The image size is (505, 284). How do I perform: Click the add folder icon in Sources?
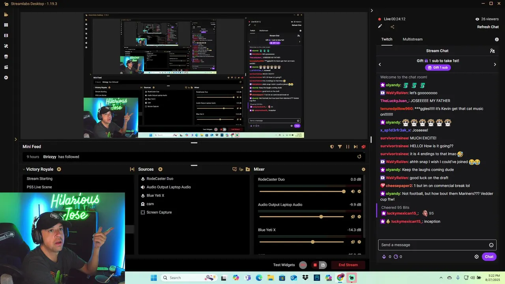pyautogui.click(x=248, y=169)
